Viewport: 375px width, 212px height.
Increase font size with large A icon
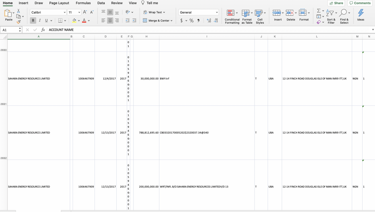pyautogui.click(x=85, y=12)
